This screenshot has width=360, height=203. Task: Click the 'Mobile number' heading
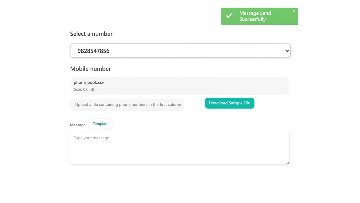(90, 69)
